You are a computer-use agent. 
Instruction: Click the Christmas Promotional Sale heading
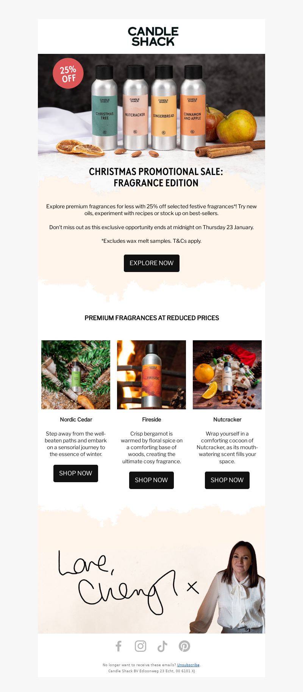tap(156, 177)
